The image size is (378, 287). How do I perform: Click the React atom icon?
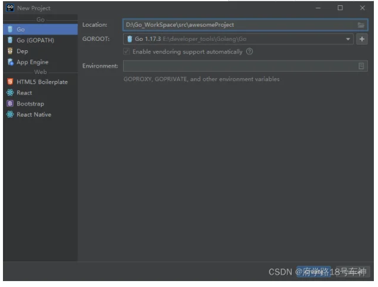click(10, 93)
